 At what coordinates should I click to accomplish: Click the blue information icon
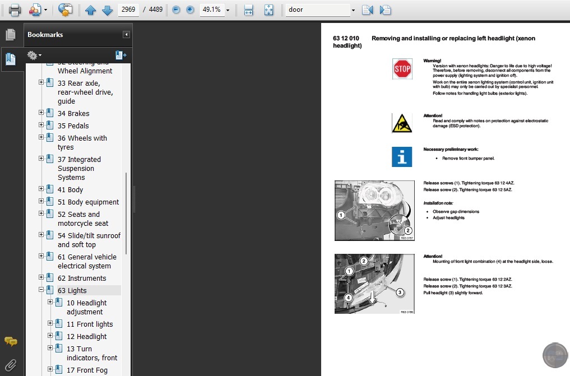(402, 157)
